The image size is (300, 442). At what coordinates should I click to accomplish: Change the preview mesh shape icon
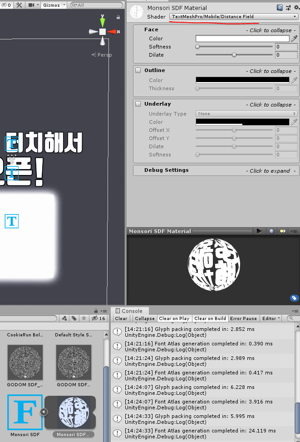coord(271,231)
